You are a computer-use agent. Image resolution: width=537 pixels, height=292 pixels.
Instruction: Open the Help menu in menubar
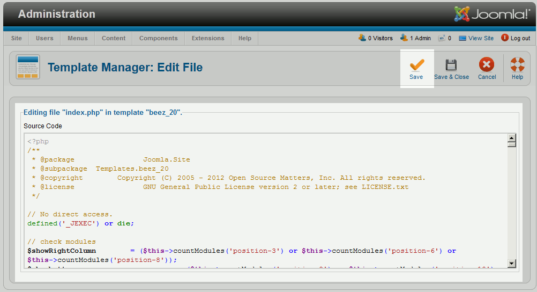click(x=245, y=38)
